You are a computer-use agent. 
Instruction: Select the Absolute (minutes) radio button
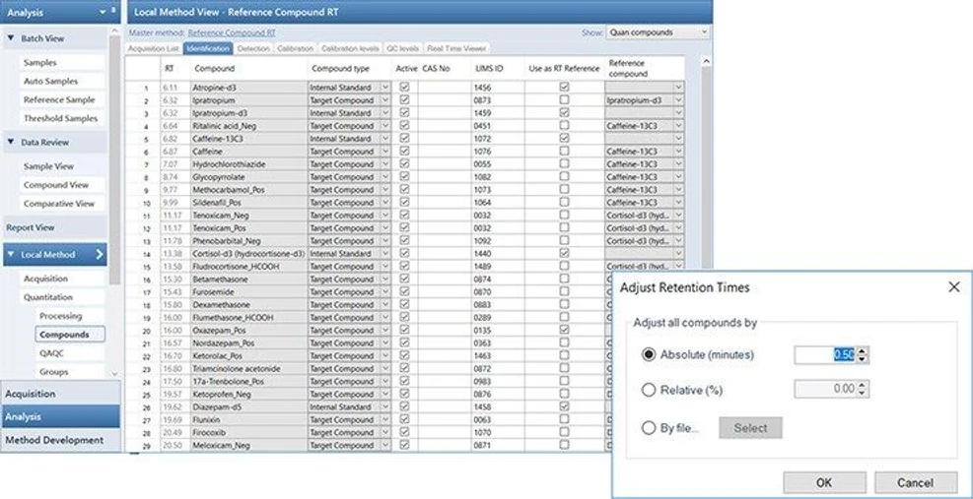click(x=649, y=354)
